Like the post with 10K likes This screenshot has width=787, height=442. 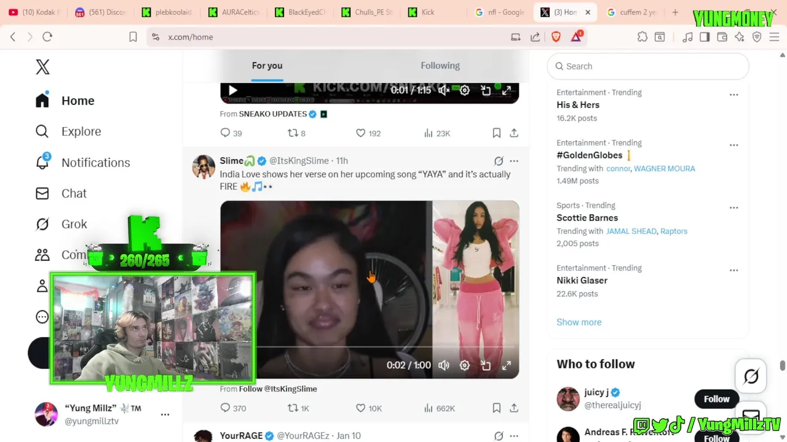click(369, 408)
